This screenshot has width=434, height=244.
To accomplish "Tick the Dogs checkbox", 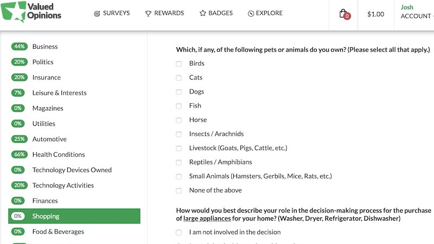I will pos(179,92).
